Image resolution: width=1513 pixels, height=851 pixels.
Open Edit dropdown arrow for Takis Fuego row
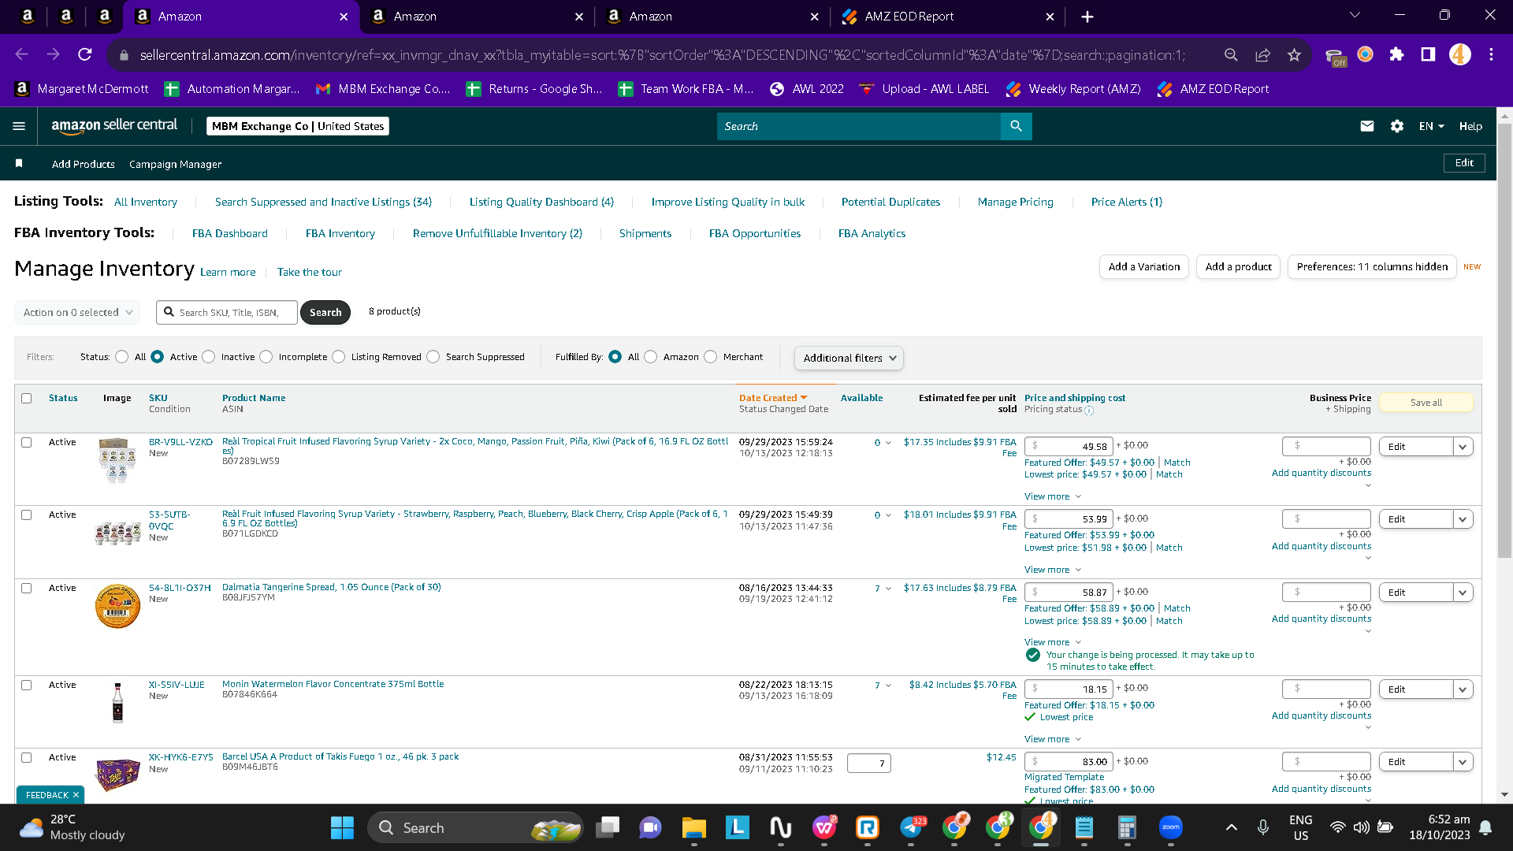1463,762
